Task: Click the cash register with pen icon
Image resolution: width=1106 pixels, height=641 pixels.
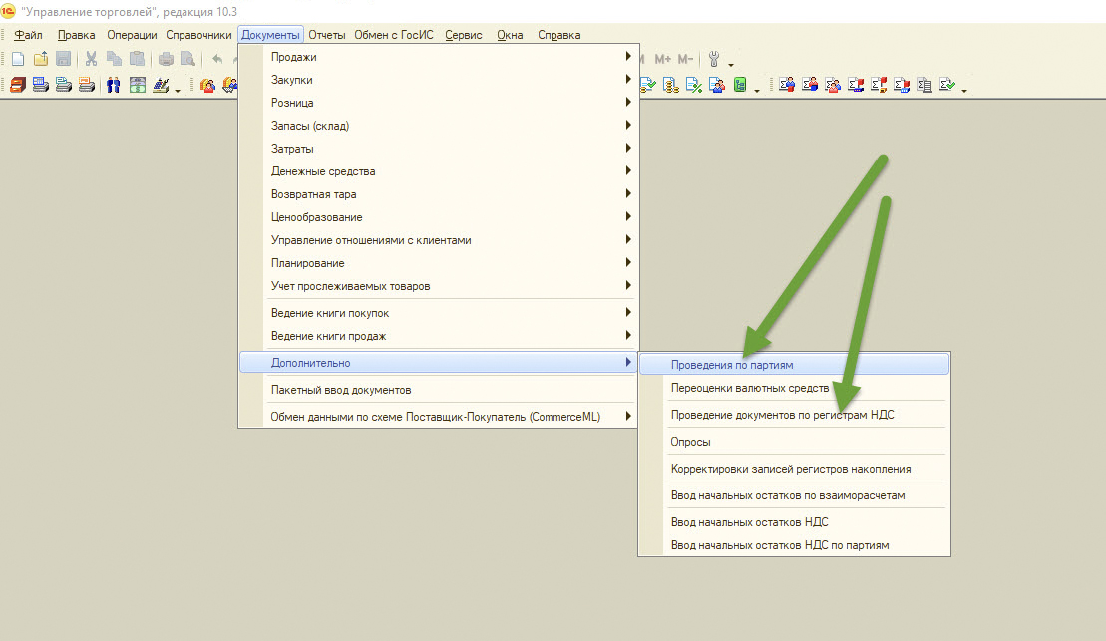Action: 161,86
